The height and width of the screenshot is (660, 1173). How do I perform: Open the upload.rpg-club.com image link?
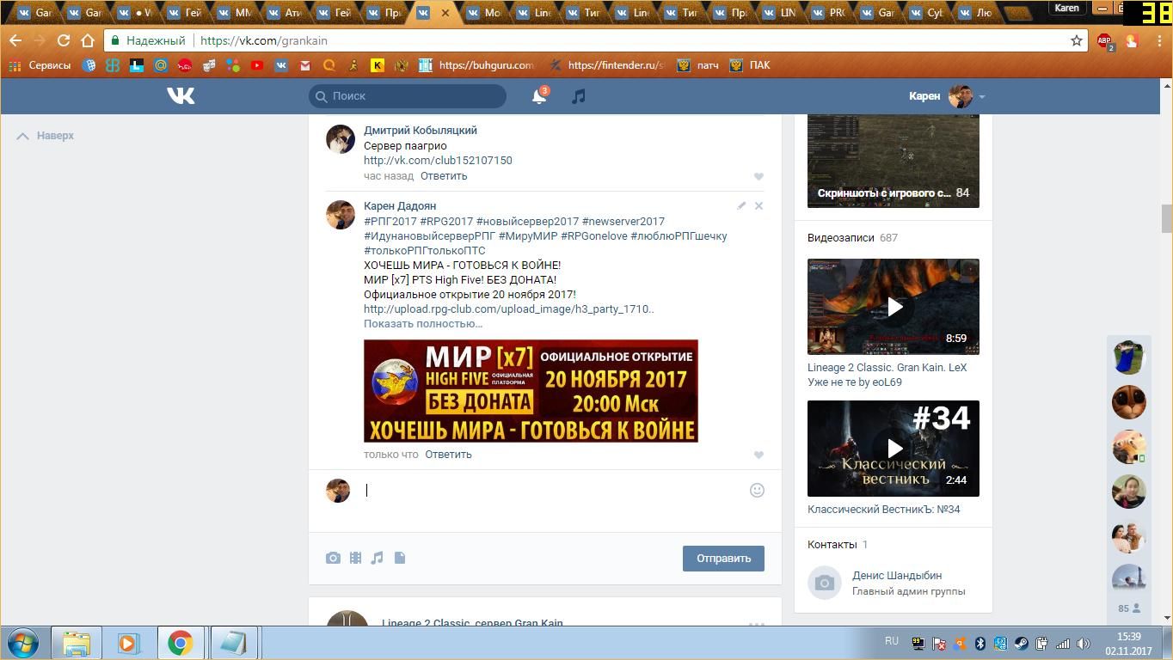tap(508, 309)
